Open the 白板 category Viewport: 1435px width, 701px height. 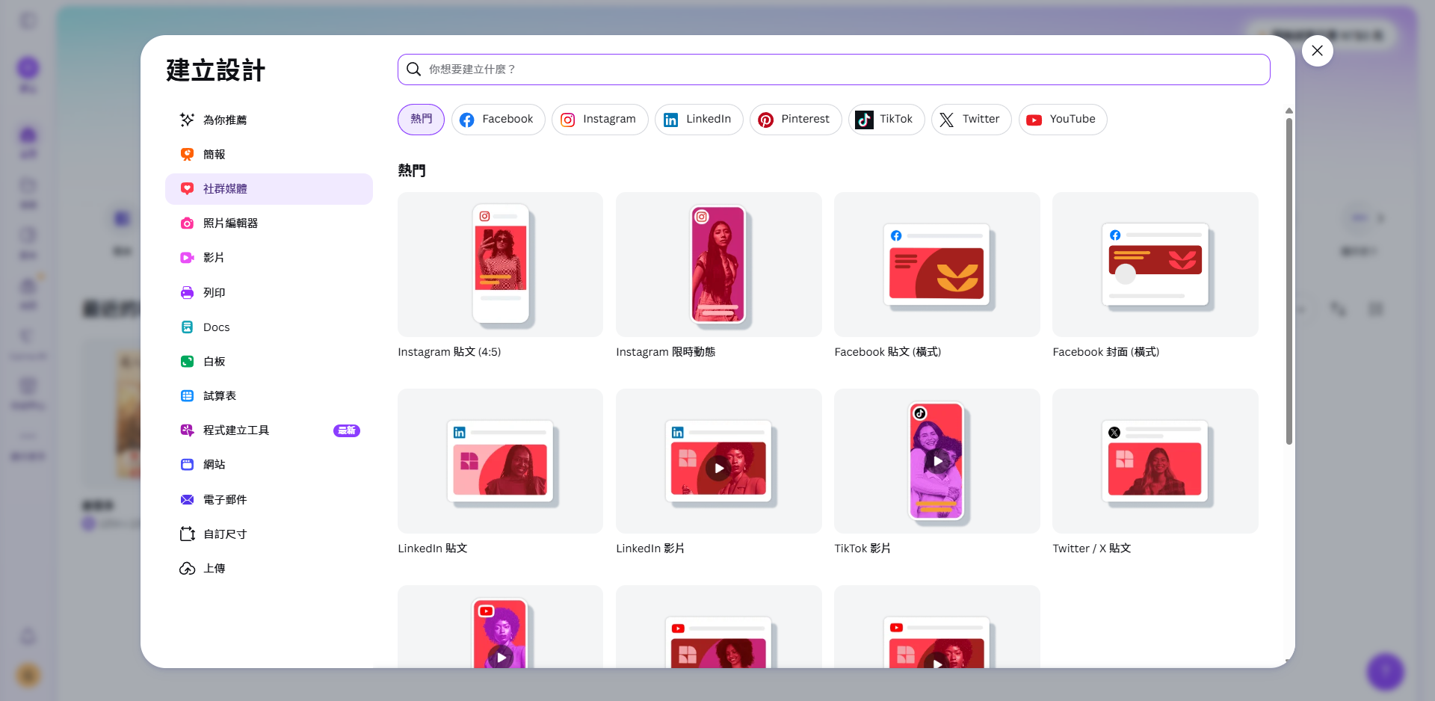[x=269, y=361]
